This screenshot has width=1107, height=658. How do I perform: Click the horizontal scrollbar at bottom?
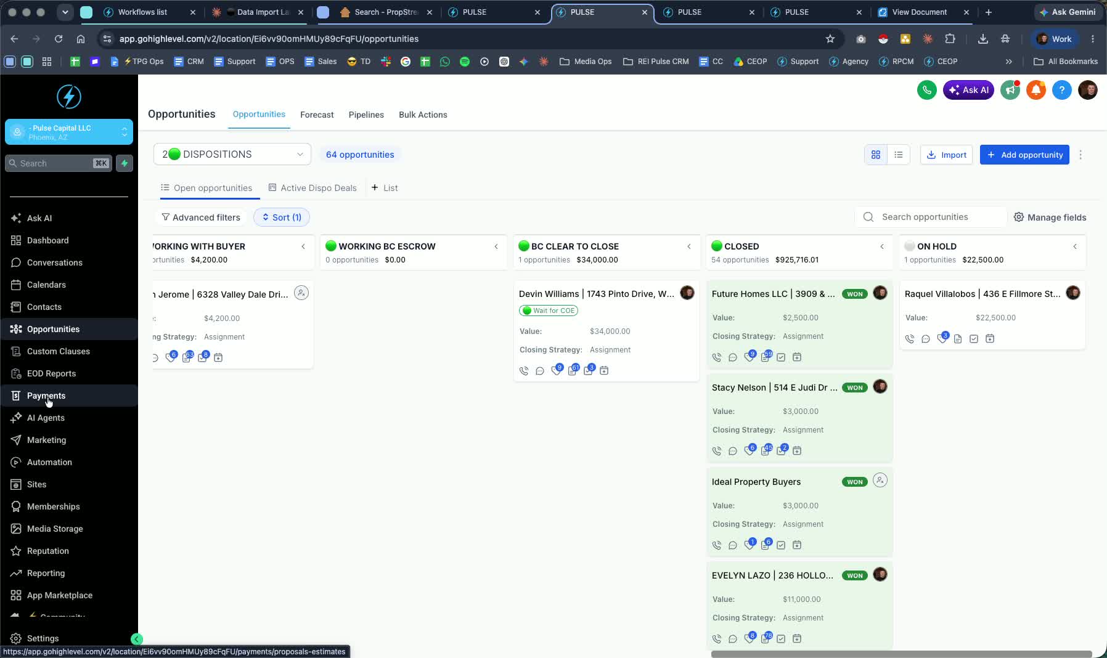pos(901,654)
